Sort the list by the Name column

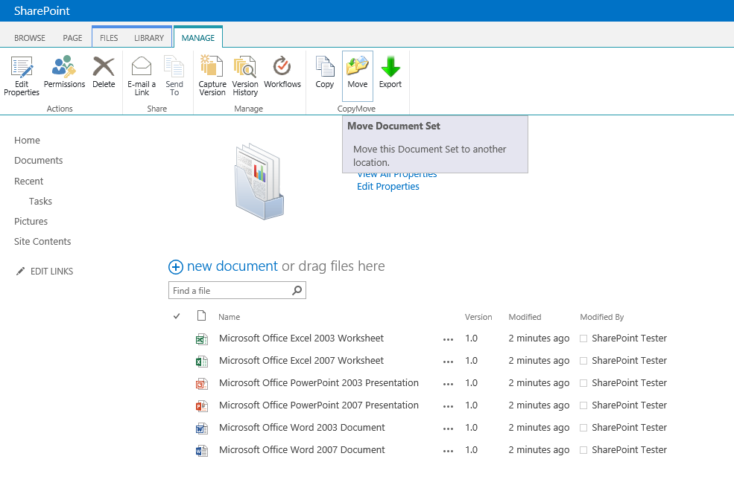229,317
